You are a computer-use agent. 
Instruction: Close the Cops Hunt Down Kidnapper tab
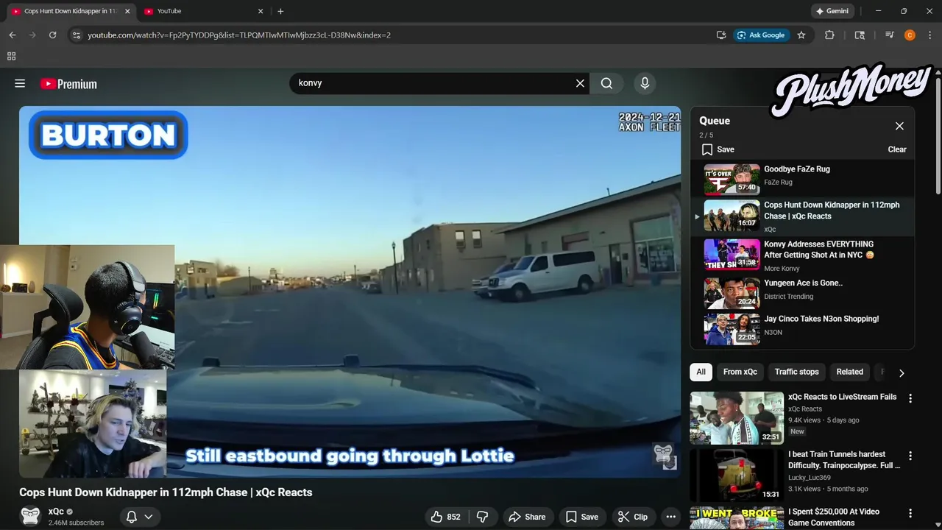127,11
